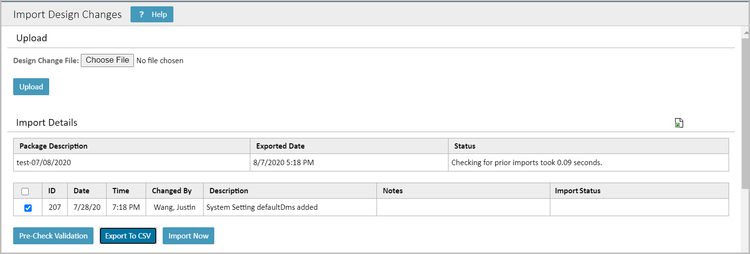Click the "Import Details" section heading
Viewport: 750px width, 254px height.
coord(47,123)
